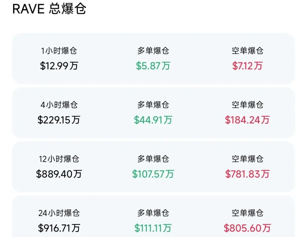Screen dimensions: 307x237
Task: Click the red $184.24万 short value
Action: (x=247, y=120)
